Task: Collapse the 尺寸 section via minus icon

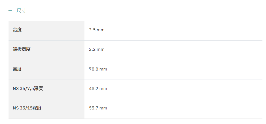Action: click(x=10, y=10)
